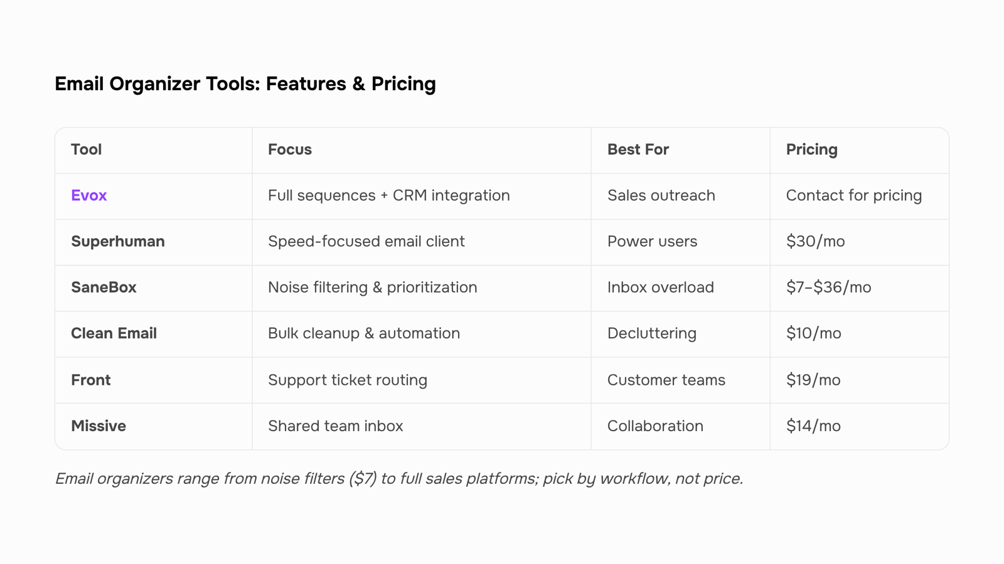The height and width of the screenshot is (564, 1004).
Task: Select the Contact for pricing cell
Action: (854, 196)
